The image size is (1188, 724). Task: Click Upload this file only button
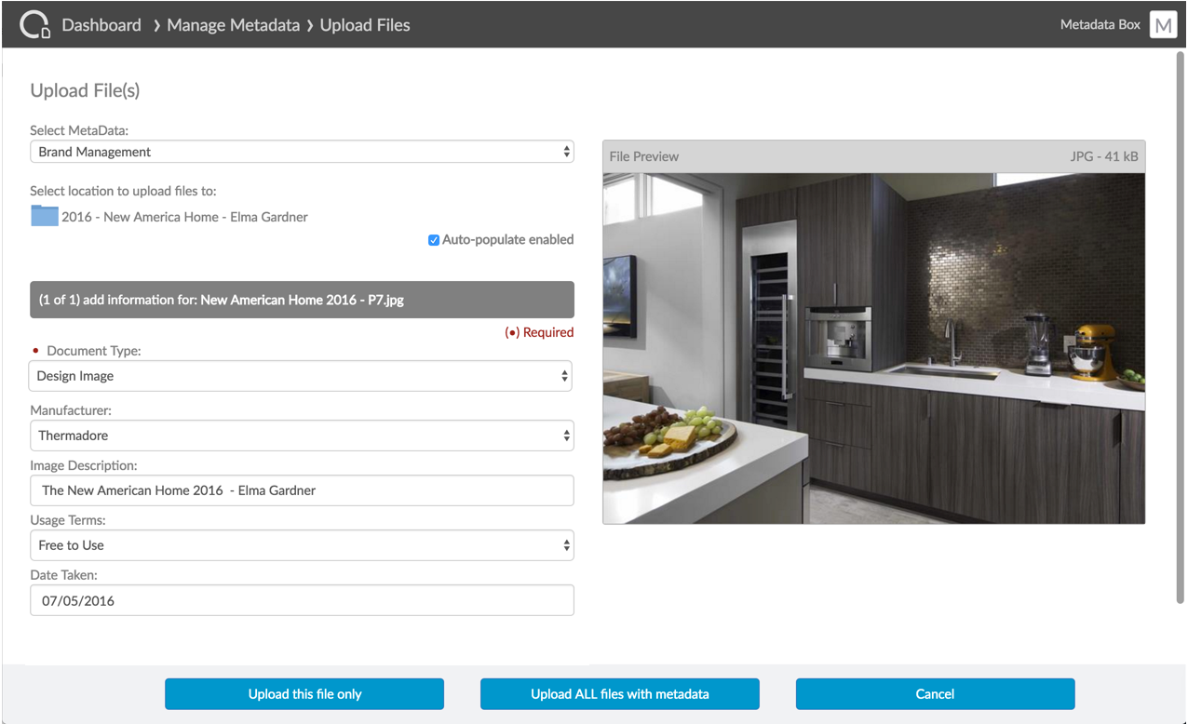coord(304,694)
